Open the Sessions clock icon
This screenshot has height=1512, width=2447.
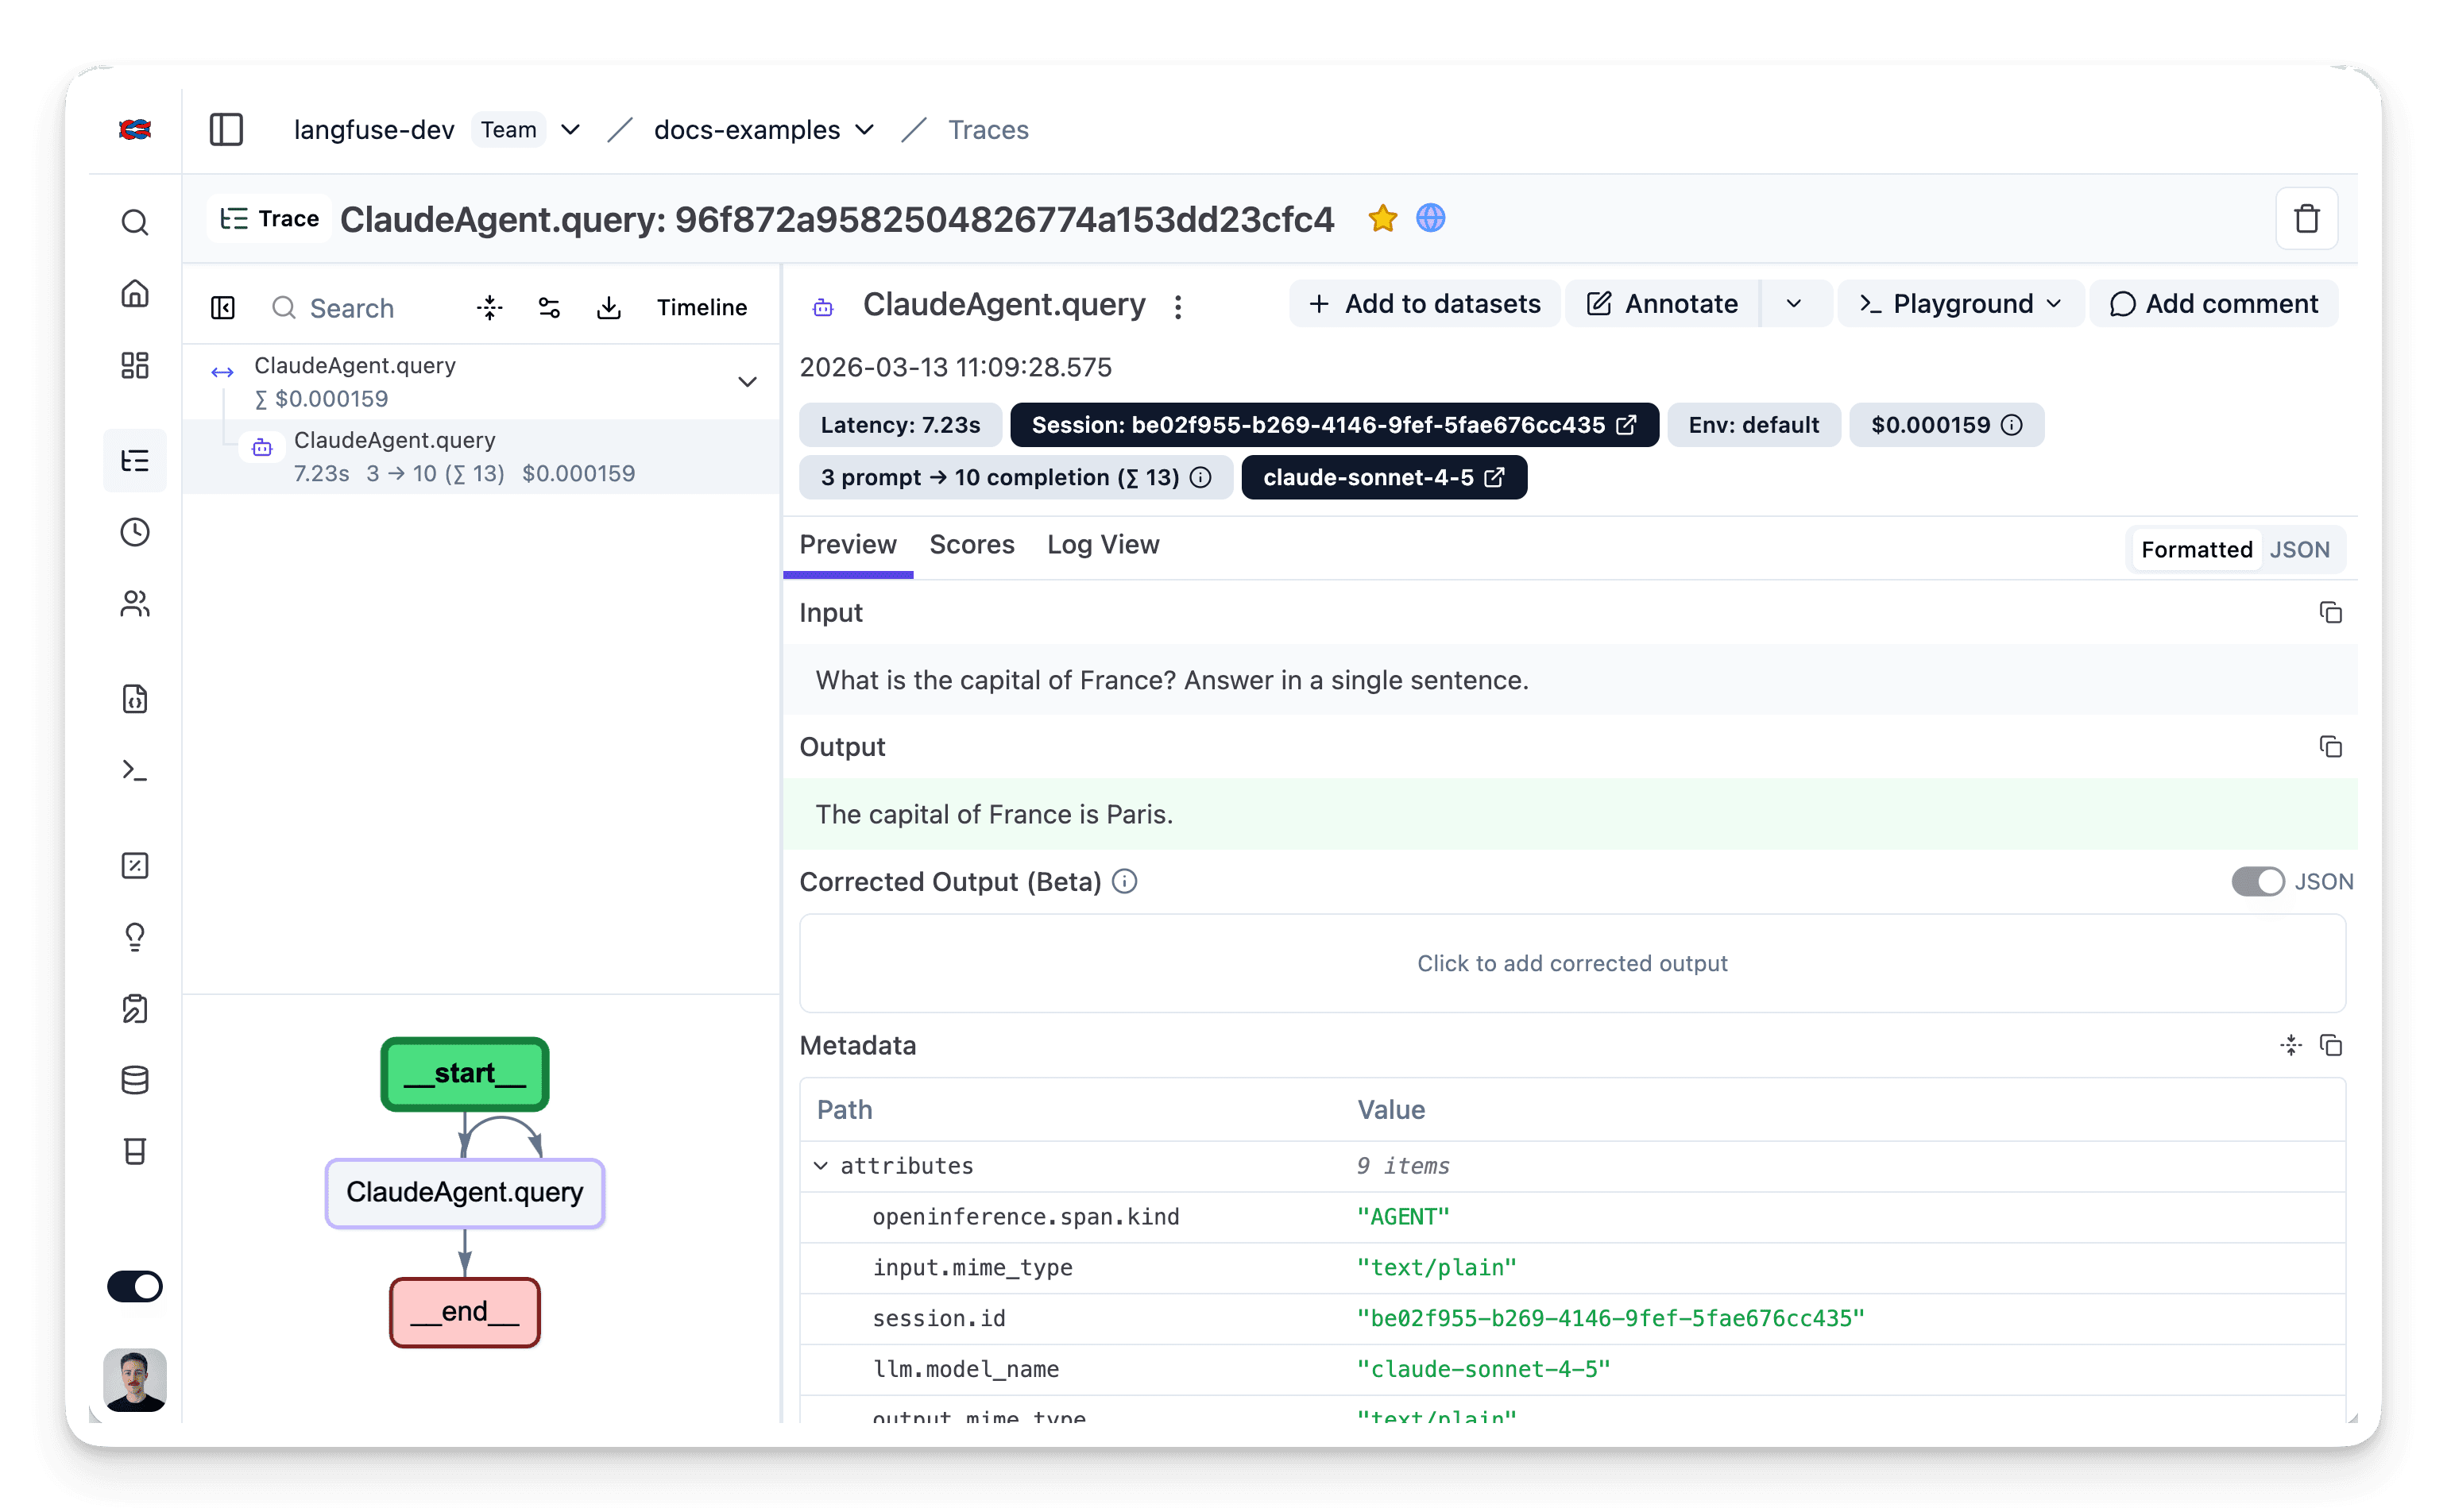click(135, 532)
